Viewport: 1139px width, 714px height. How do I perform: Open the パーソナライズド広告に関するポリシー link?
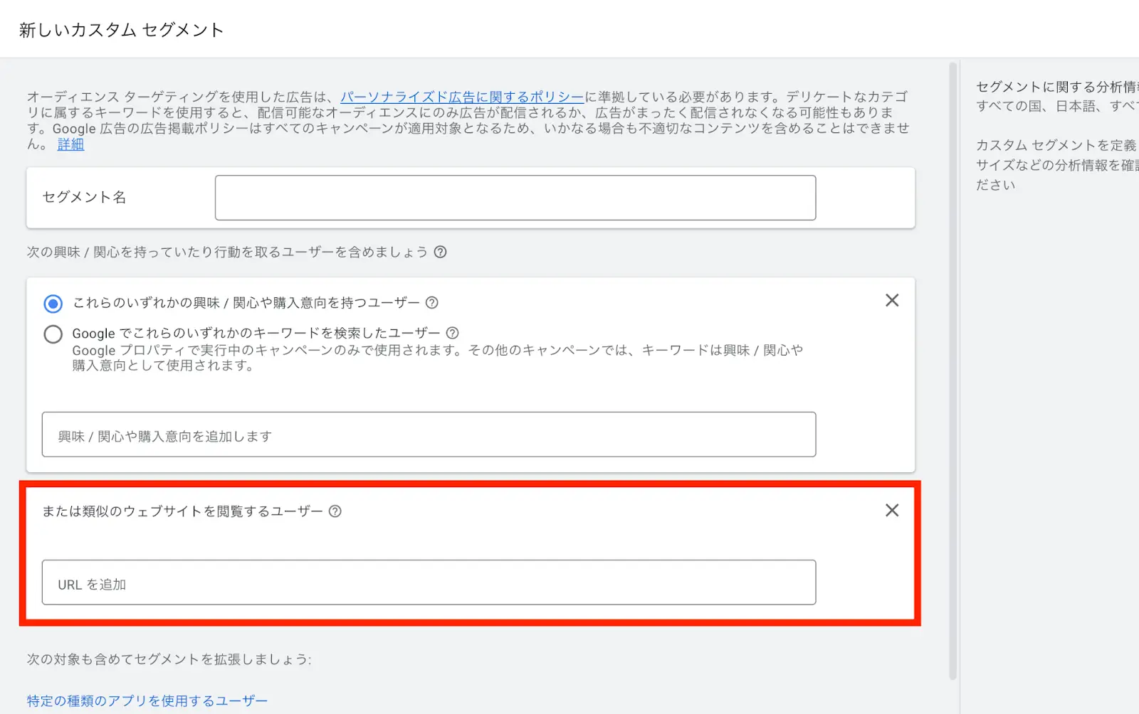click(461, 97)
